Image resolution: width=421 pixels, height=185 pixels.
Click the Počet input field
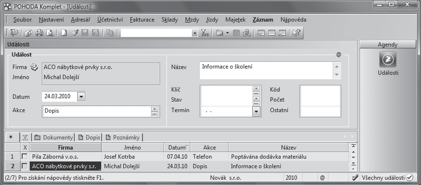click(x=320, y=101)
